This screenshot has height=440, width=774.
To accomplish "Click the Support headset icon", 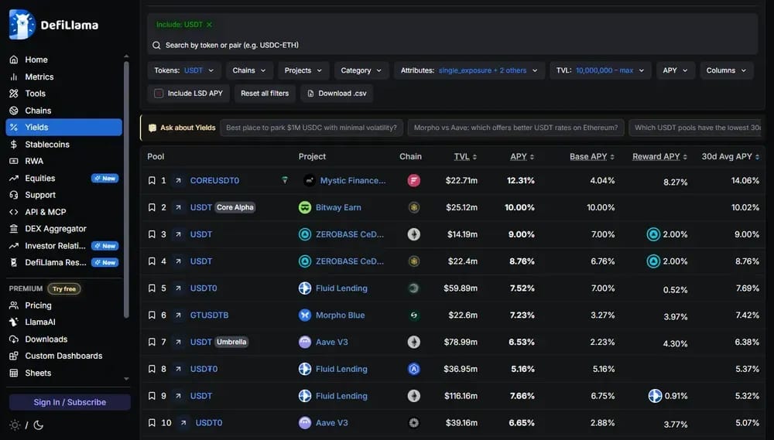I will [x=14, y=196].
